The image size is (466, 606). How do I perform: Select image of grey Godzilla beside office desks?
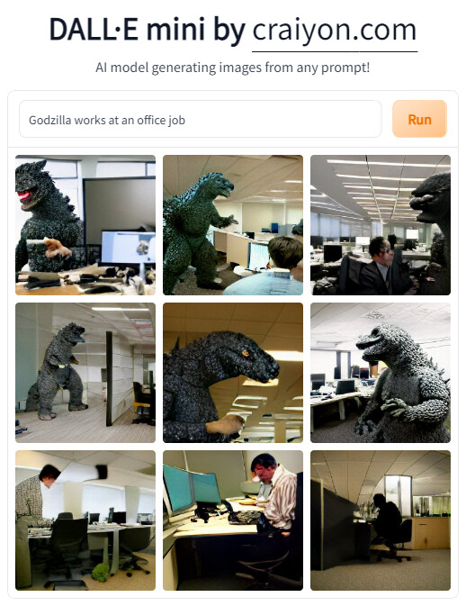381,373
